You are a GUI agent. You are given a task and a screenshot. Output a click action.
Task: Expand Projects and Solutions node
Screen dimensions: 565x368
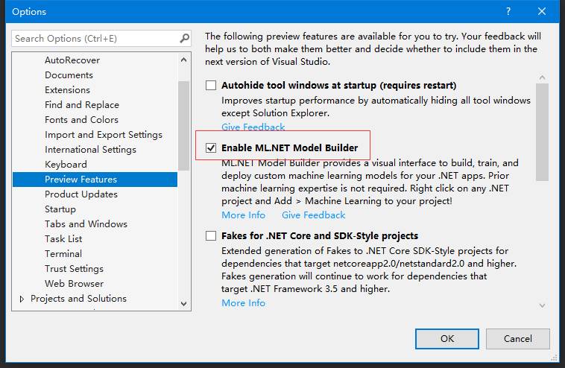tap(22, 299)
